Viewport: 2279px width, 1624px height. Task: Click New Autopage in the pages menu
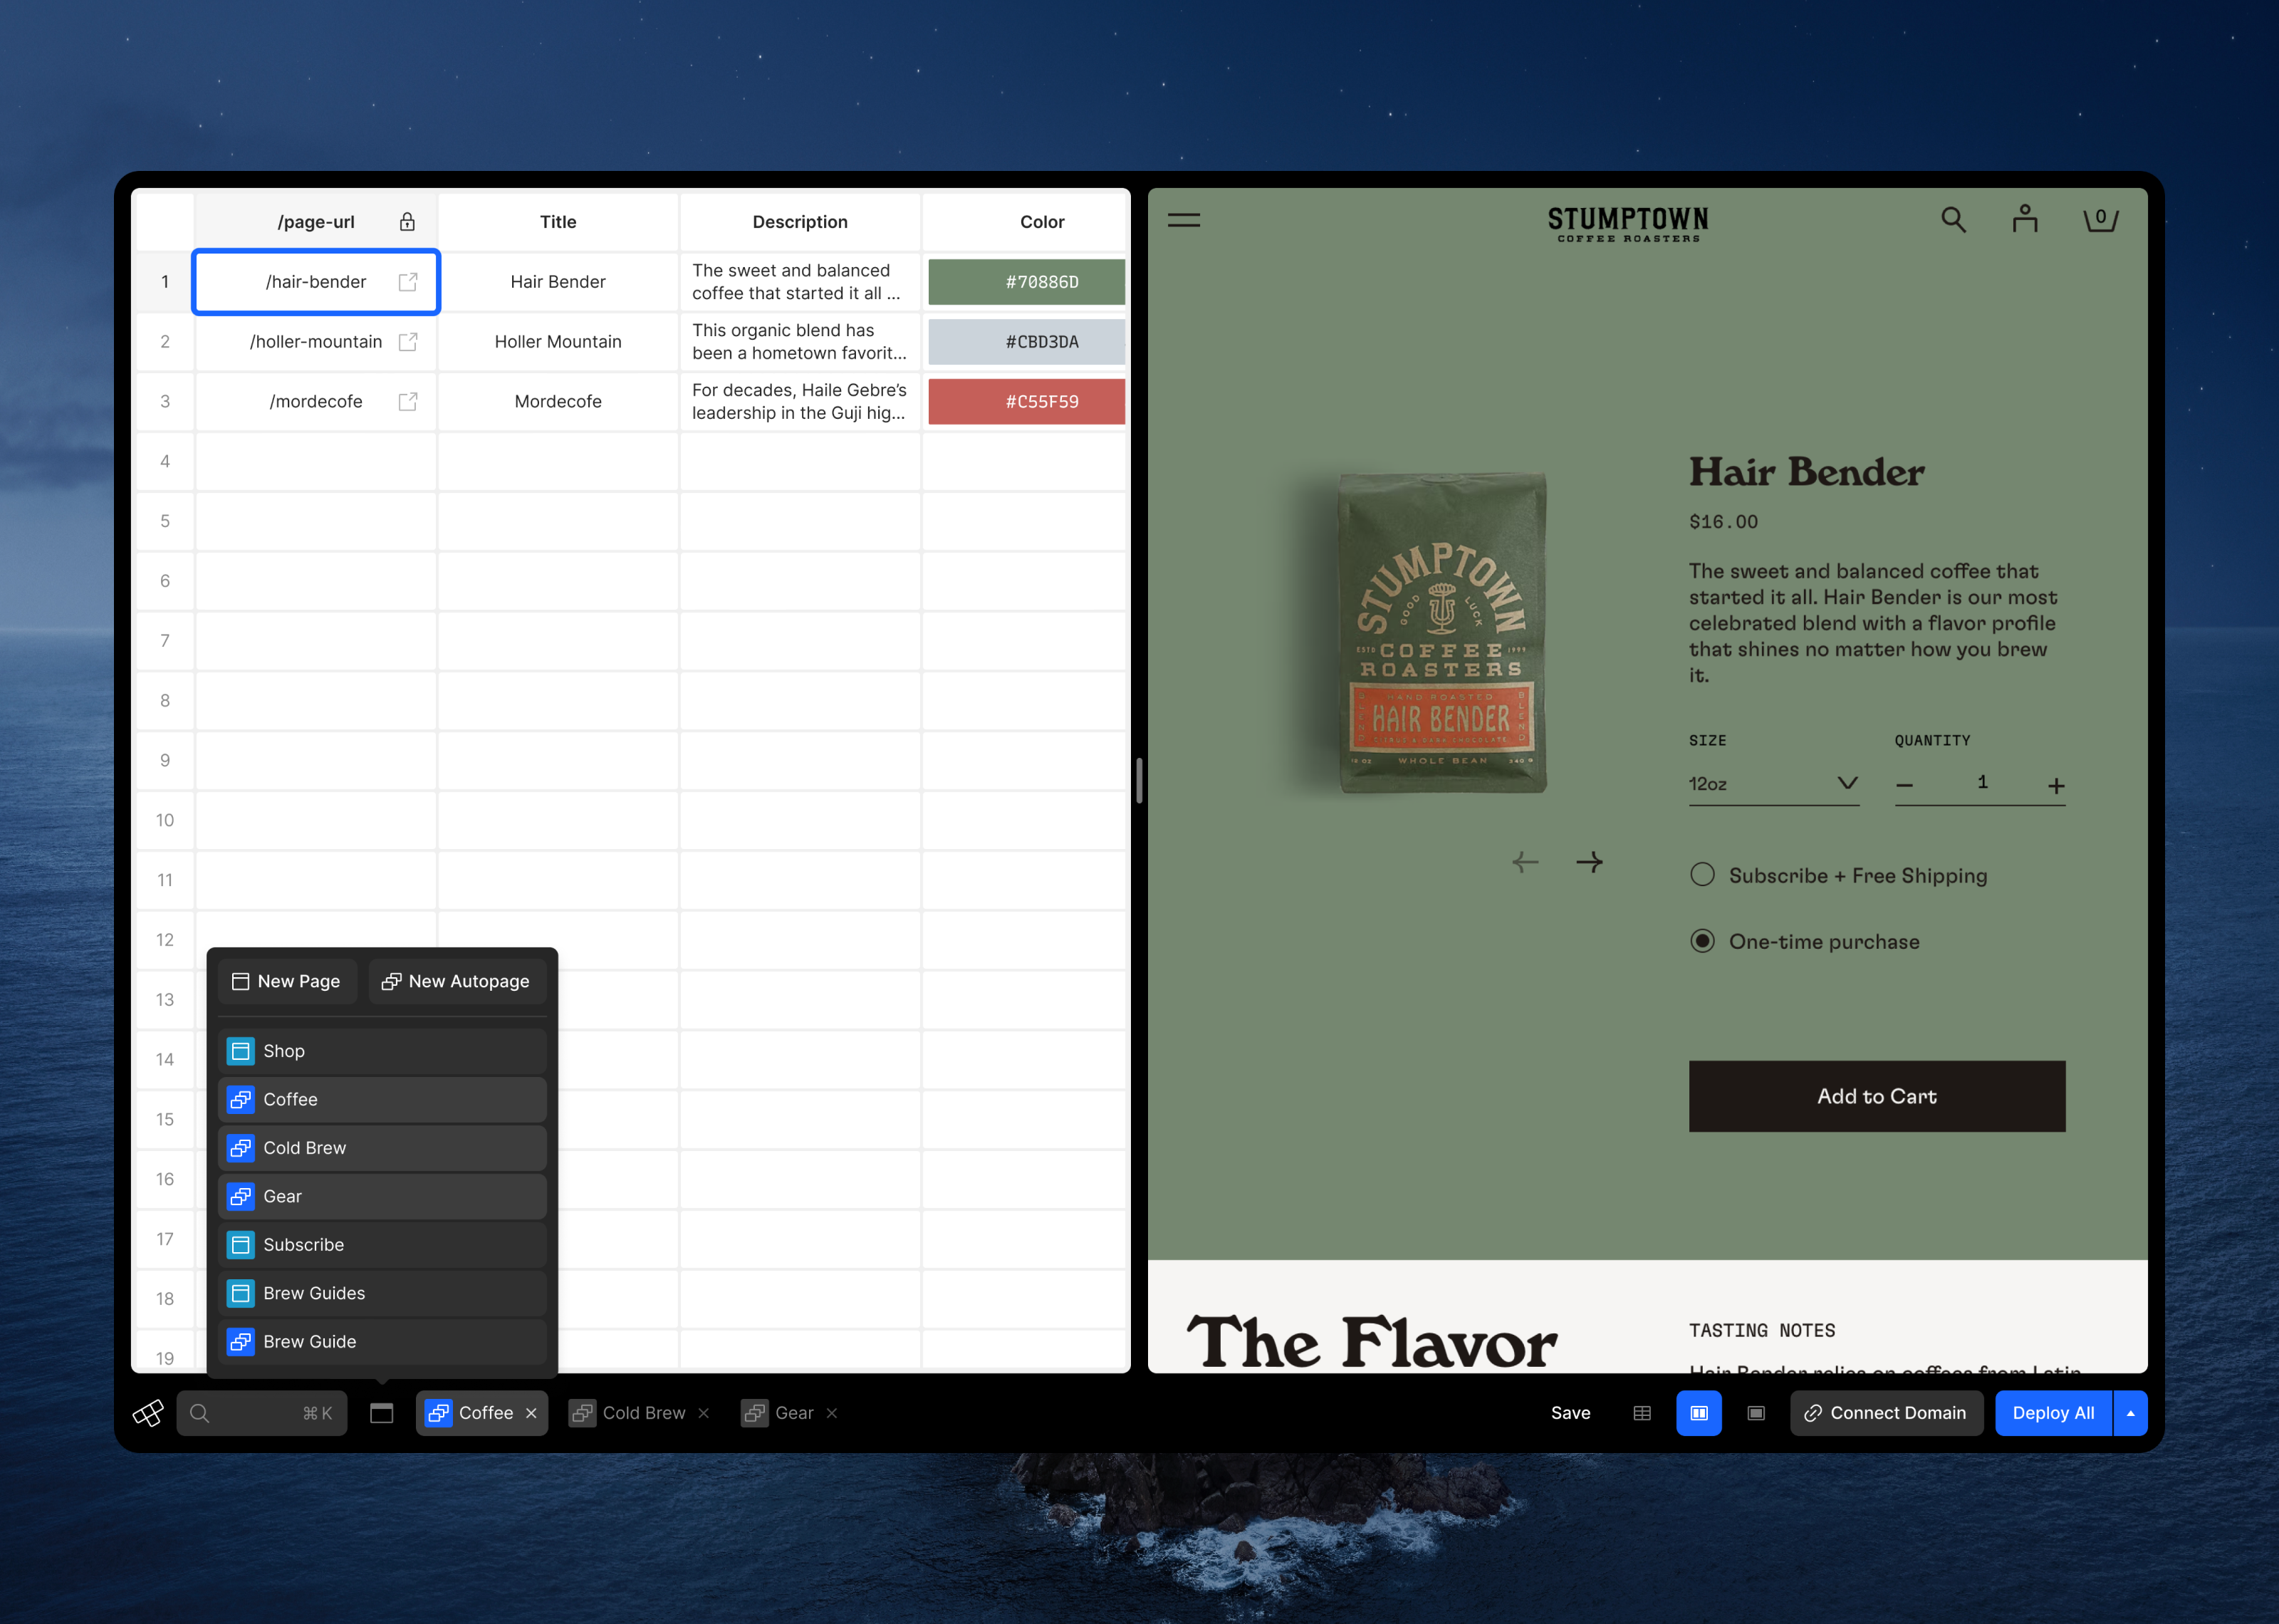point(457,981)
